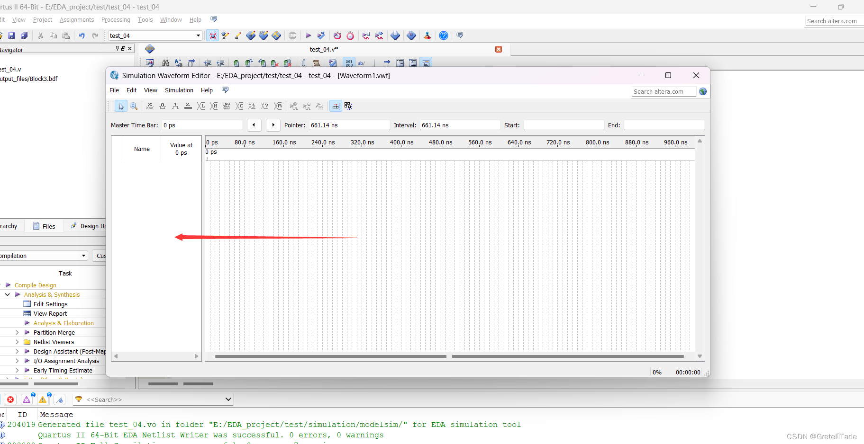This screenshot has height=444, width=864.
Task: Apply Random Values (R) tool
Action: click(x=278, y=106)
